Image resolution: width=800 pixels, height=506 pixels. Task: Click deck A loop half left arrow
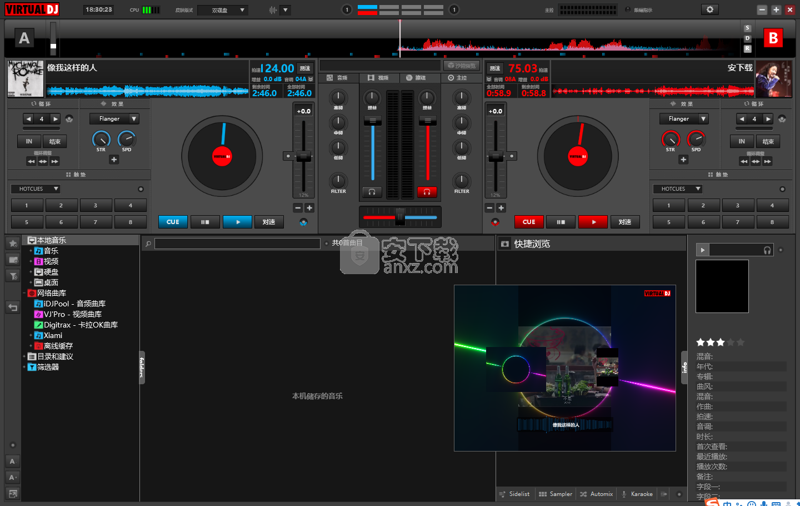click(29, 118)
